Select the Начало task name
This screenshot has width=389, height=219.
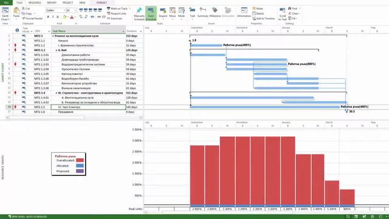click(63, 41)
